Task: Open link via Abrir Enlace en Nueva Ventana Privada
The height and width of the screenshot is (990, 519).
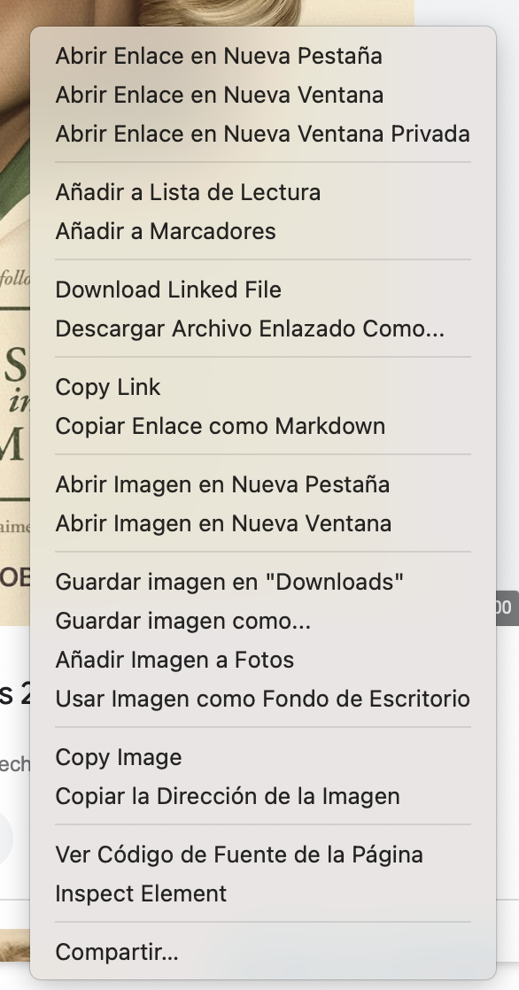Action: pyautogui.click(x=263, y=134)
